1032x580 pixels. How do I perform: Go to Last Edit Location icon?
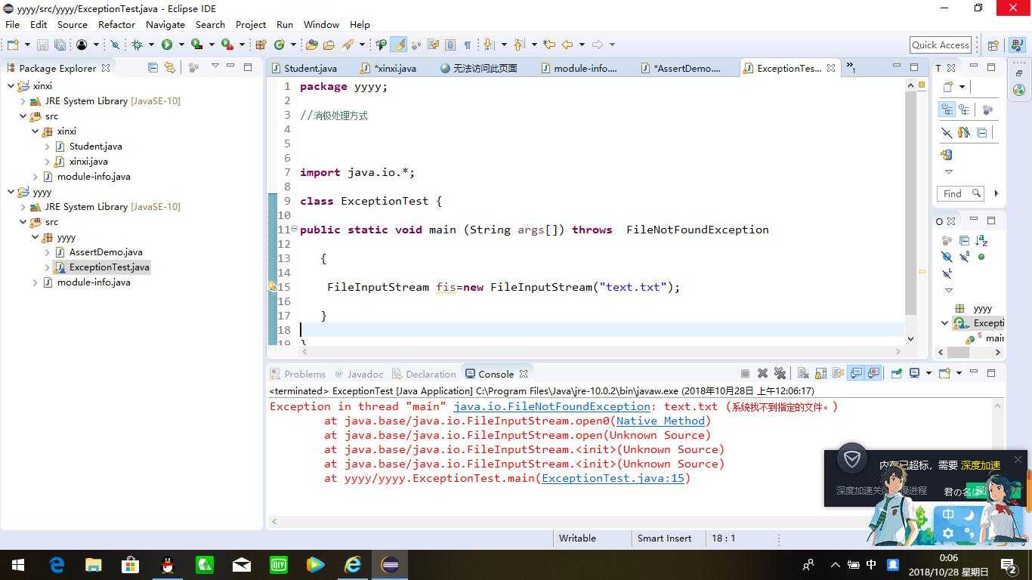[x=549, y=45]
